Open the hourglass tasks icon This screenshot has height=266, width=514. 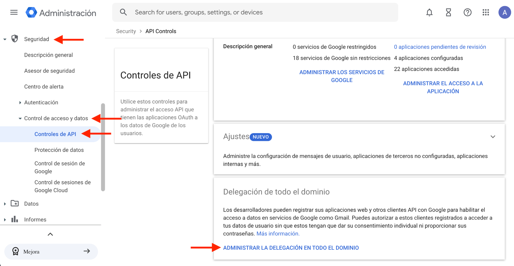point(448,12)
